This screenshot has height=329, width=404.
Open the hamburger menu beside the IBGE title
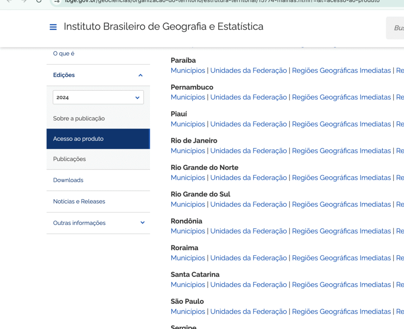53,27
